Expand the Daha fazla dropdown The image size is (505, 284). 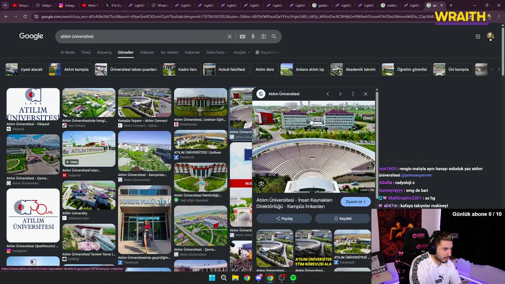(x=217, y=52)
